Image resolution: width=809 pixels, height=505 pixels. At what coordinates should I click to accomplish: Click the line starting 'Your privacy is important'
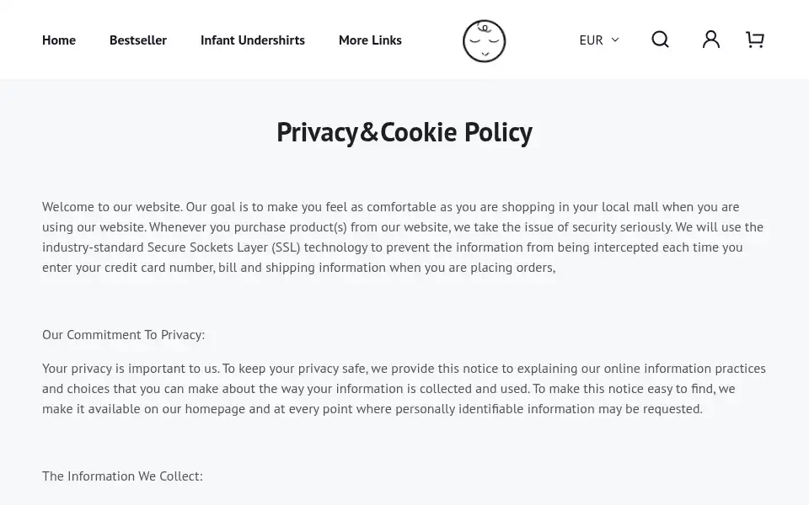tap(404, 369)
